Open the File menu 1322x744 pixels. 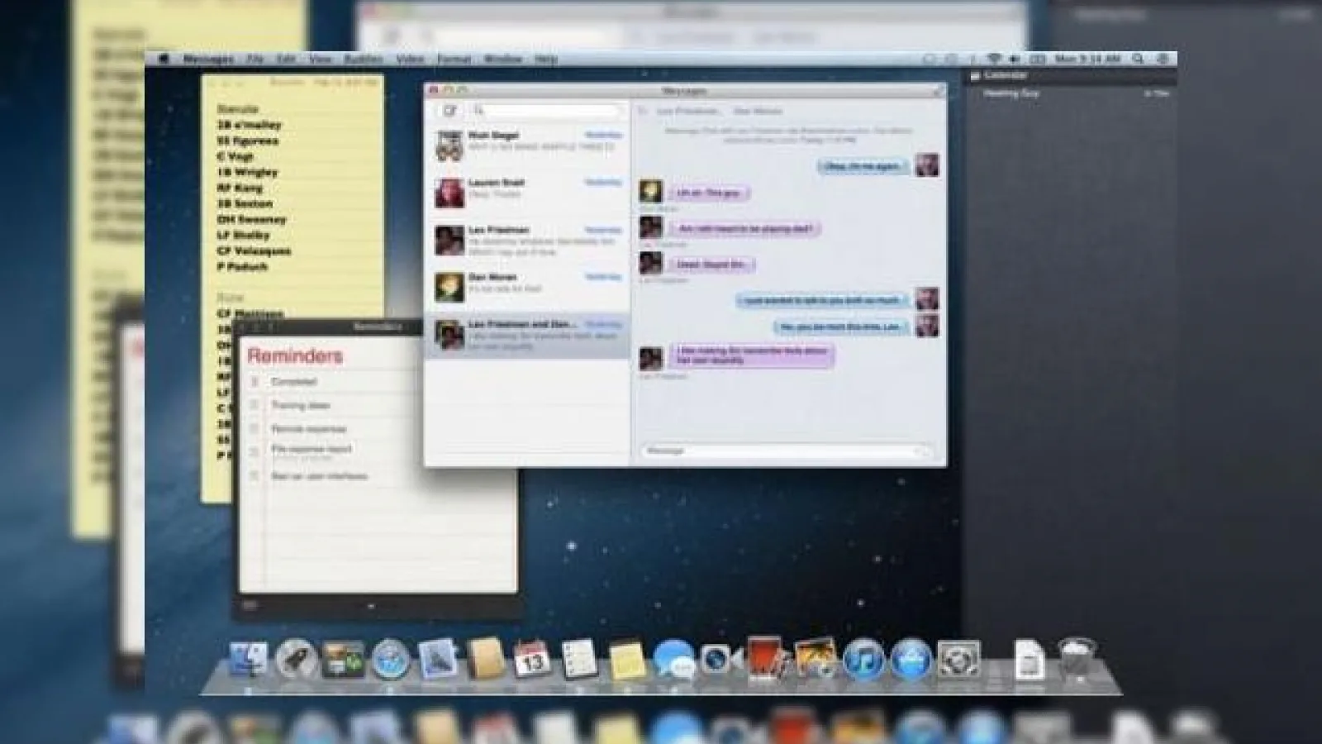254,60
